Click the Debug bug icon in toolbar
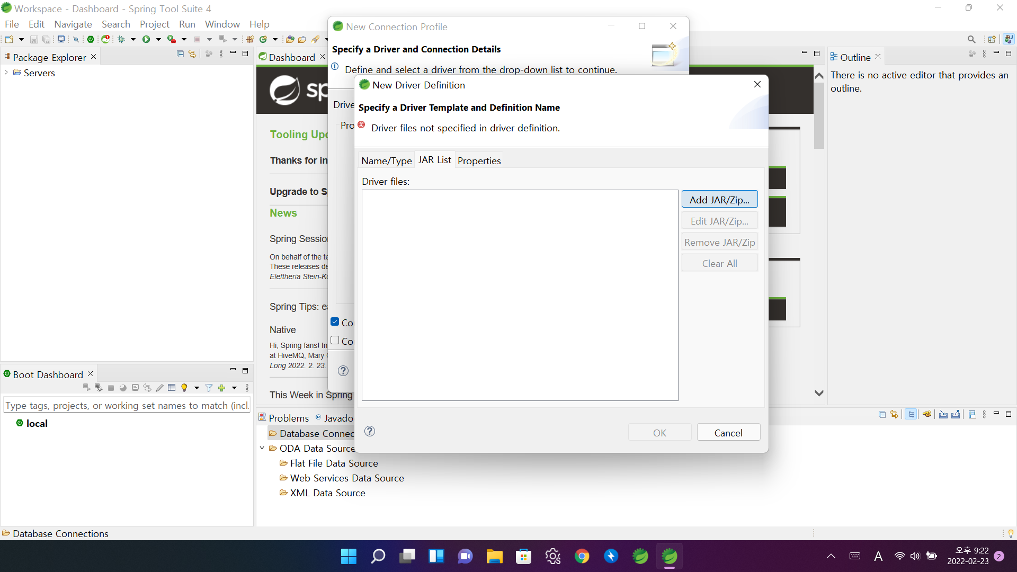The height and width of the screenshot is (572, 1017). coord(121,39)
